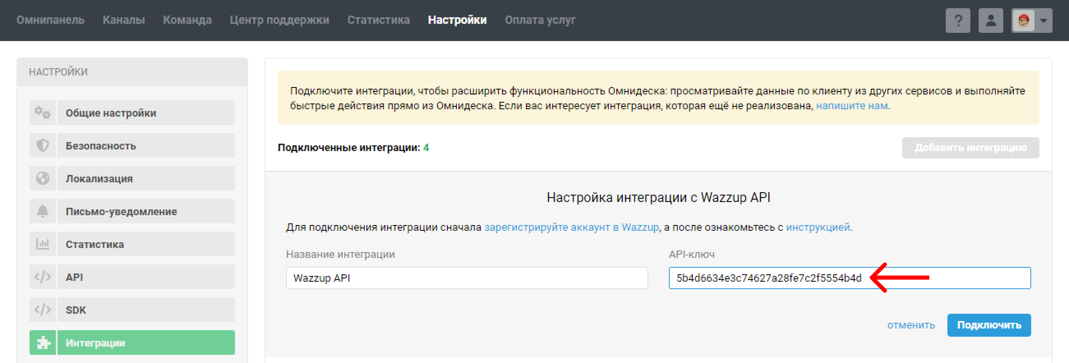The image size is (1069, 363).
Task: Click the bell icon for Письмо-уведомление
Action: 42,211
